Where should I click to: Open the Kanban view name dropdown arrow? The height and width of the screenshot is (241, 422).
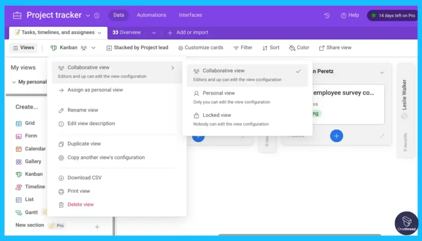[94, 48]
